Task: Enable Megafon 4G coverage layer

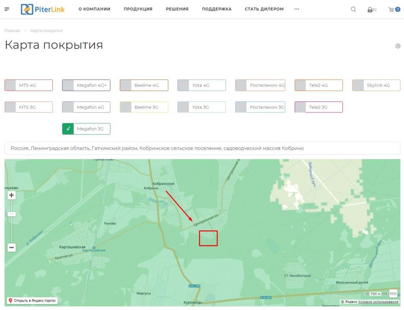Action: click(x=86, y=107)
